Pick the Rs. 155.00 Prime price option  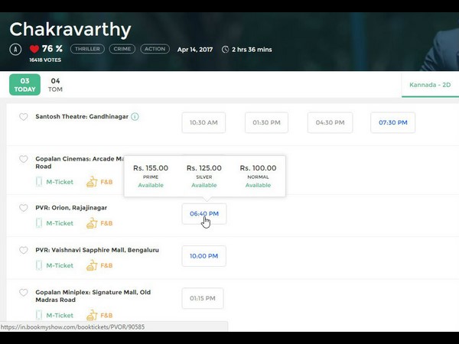tap(151, 176)
